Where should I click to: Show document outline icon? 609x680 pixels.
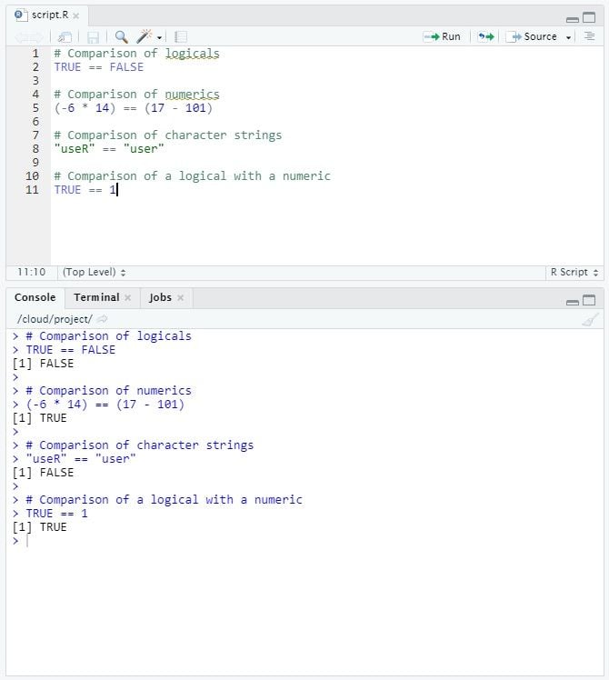click(x=590, y=36)
